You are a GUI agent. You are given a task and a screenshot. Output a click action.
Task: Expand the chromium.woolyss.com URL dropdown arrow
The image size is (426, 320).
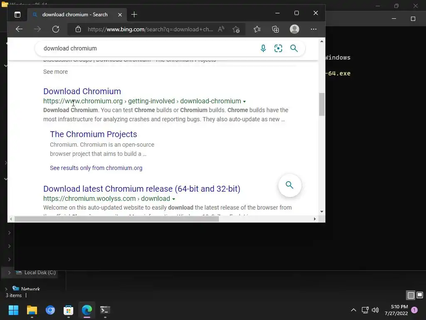click(173, 199)
